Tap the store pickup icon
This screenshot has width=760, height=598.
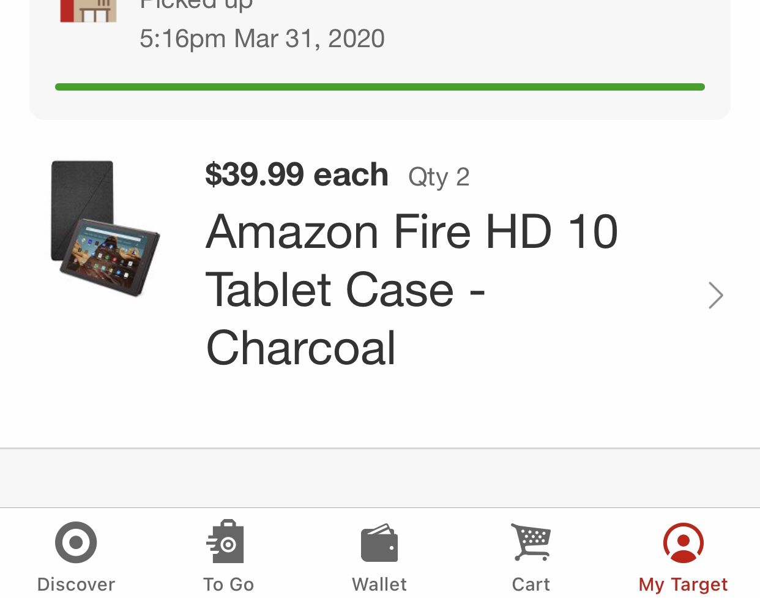[88, 10]
